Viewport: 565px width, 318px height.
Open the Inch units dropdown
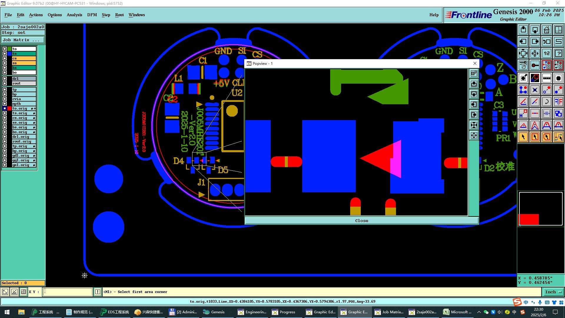click(x=553, y=292)
